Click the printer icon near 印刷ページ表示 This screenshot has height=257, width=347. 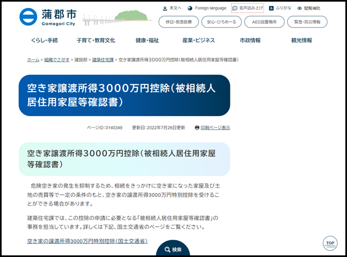197,128
